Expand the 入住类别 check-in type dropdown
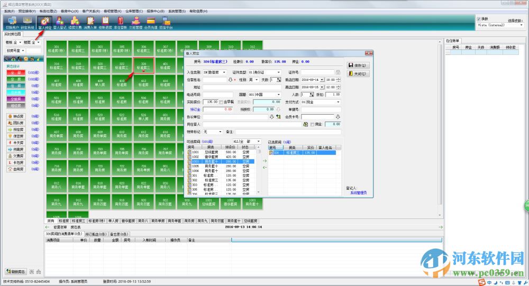The width and height of the screenshot is (529, 286). tap(224, 72)
